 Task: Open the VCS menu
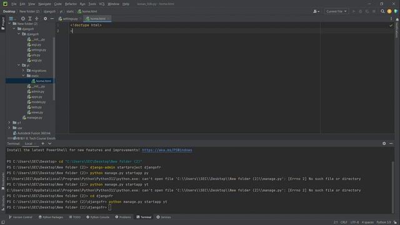(101, 4)
